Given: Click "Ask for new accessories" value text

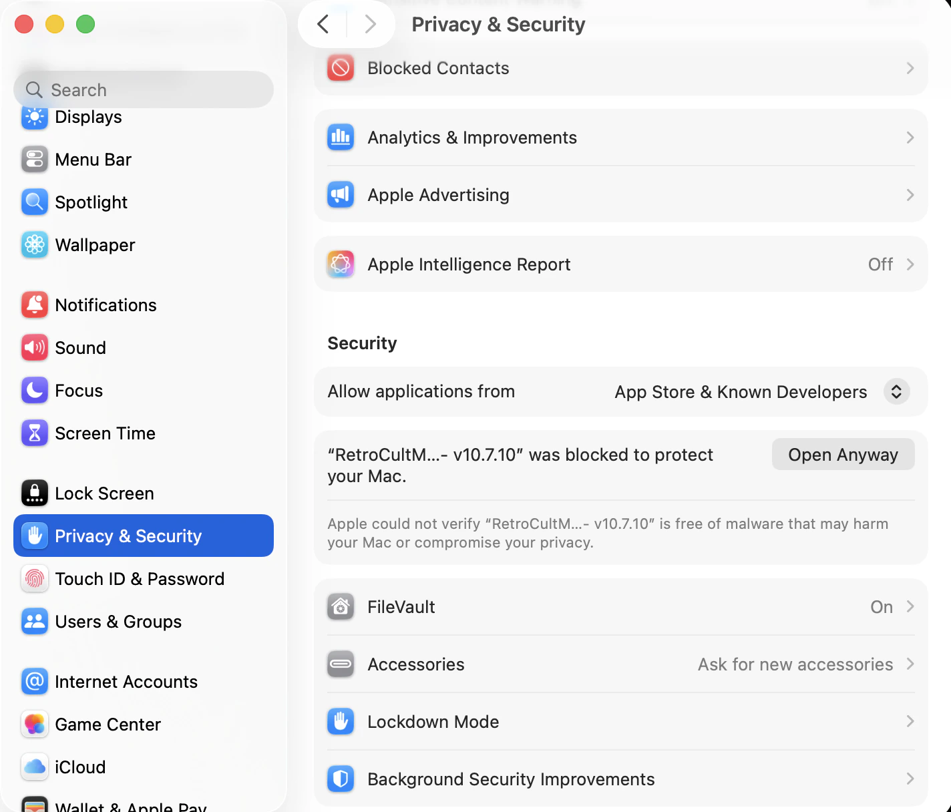Looking at the screenshot, I should (x=795, y=664).
